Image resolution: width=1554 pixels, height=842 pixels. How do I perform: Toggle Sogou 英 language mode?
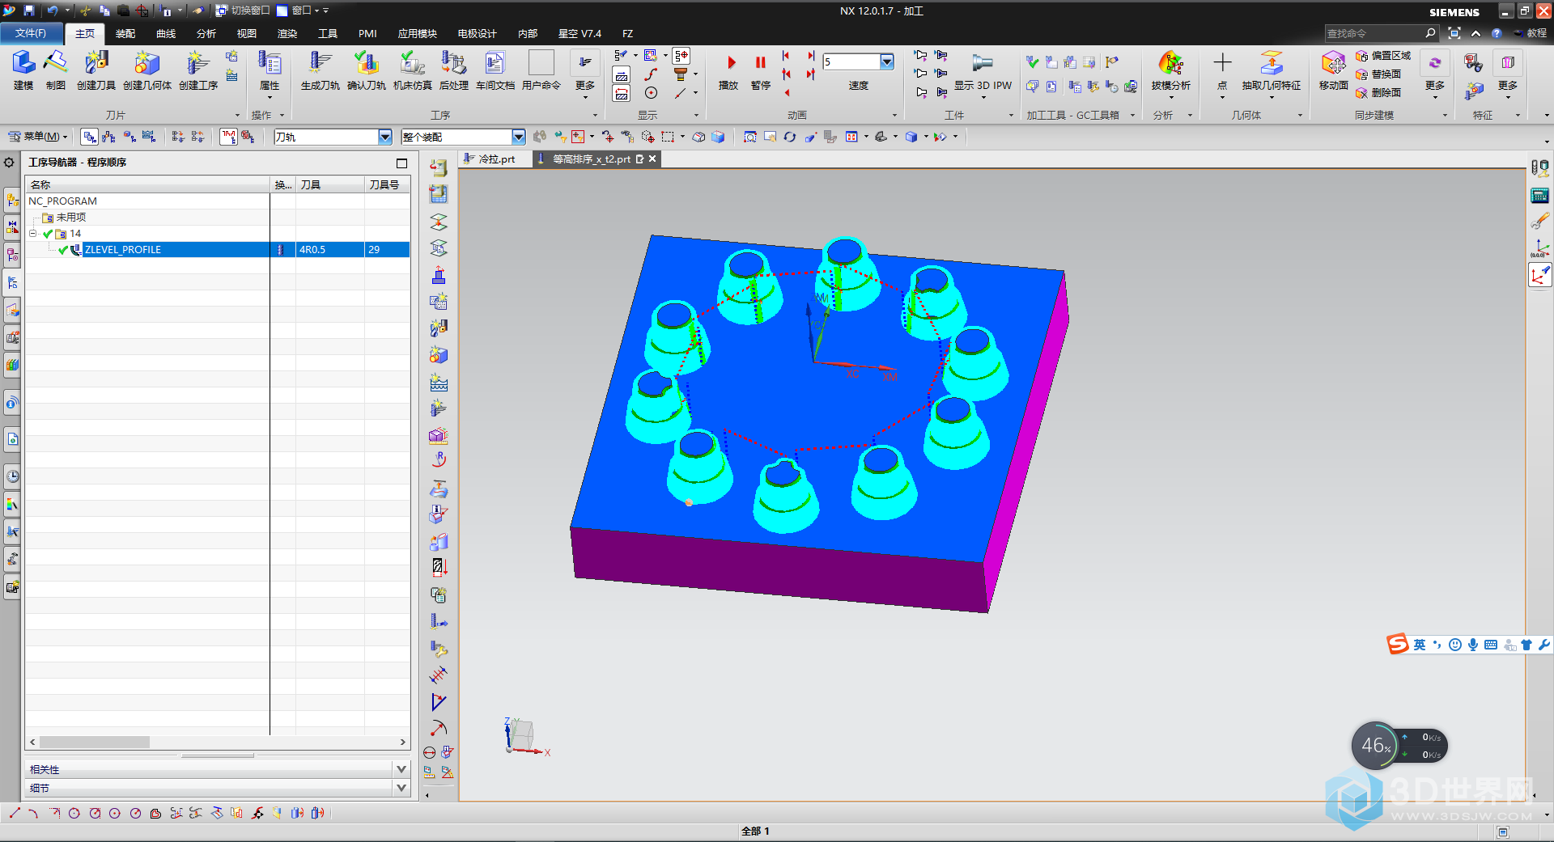(x=1420, y=645)
